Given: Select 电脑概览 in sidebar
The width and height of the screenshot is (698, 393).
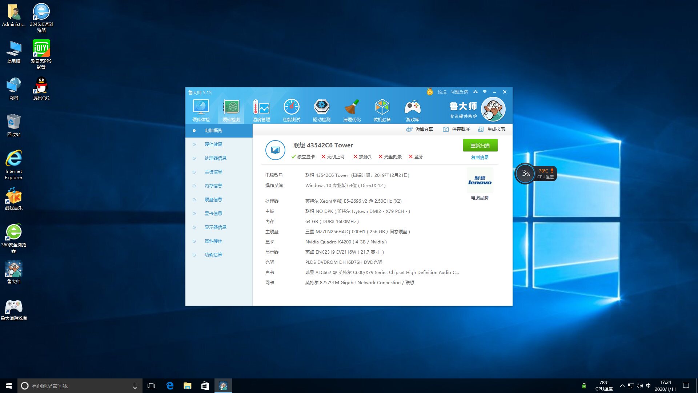Looking at the screenshot, I should pos(219,131).
